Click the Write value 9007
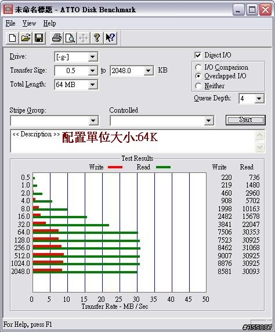Screen dimensions: 275x332 click(225, 255)
